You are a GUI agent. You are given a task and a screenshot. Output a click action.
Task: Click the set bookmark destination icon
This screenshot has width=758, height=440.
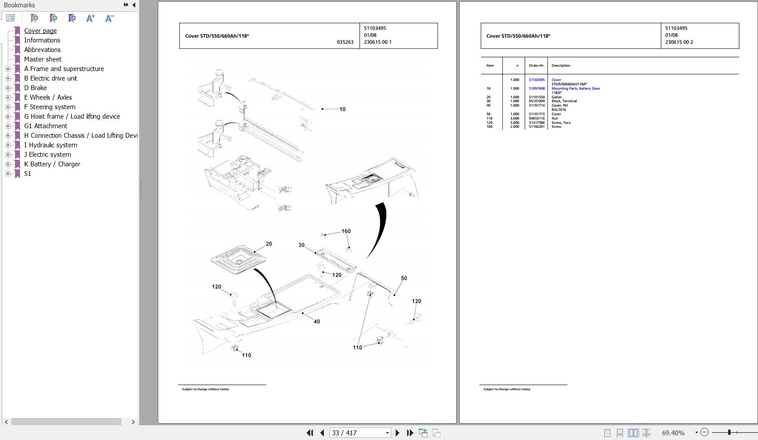pos(72,18)
